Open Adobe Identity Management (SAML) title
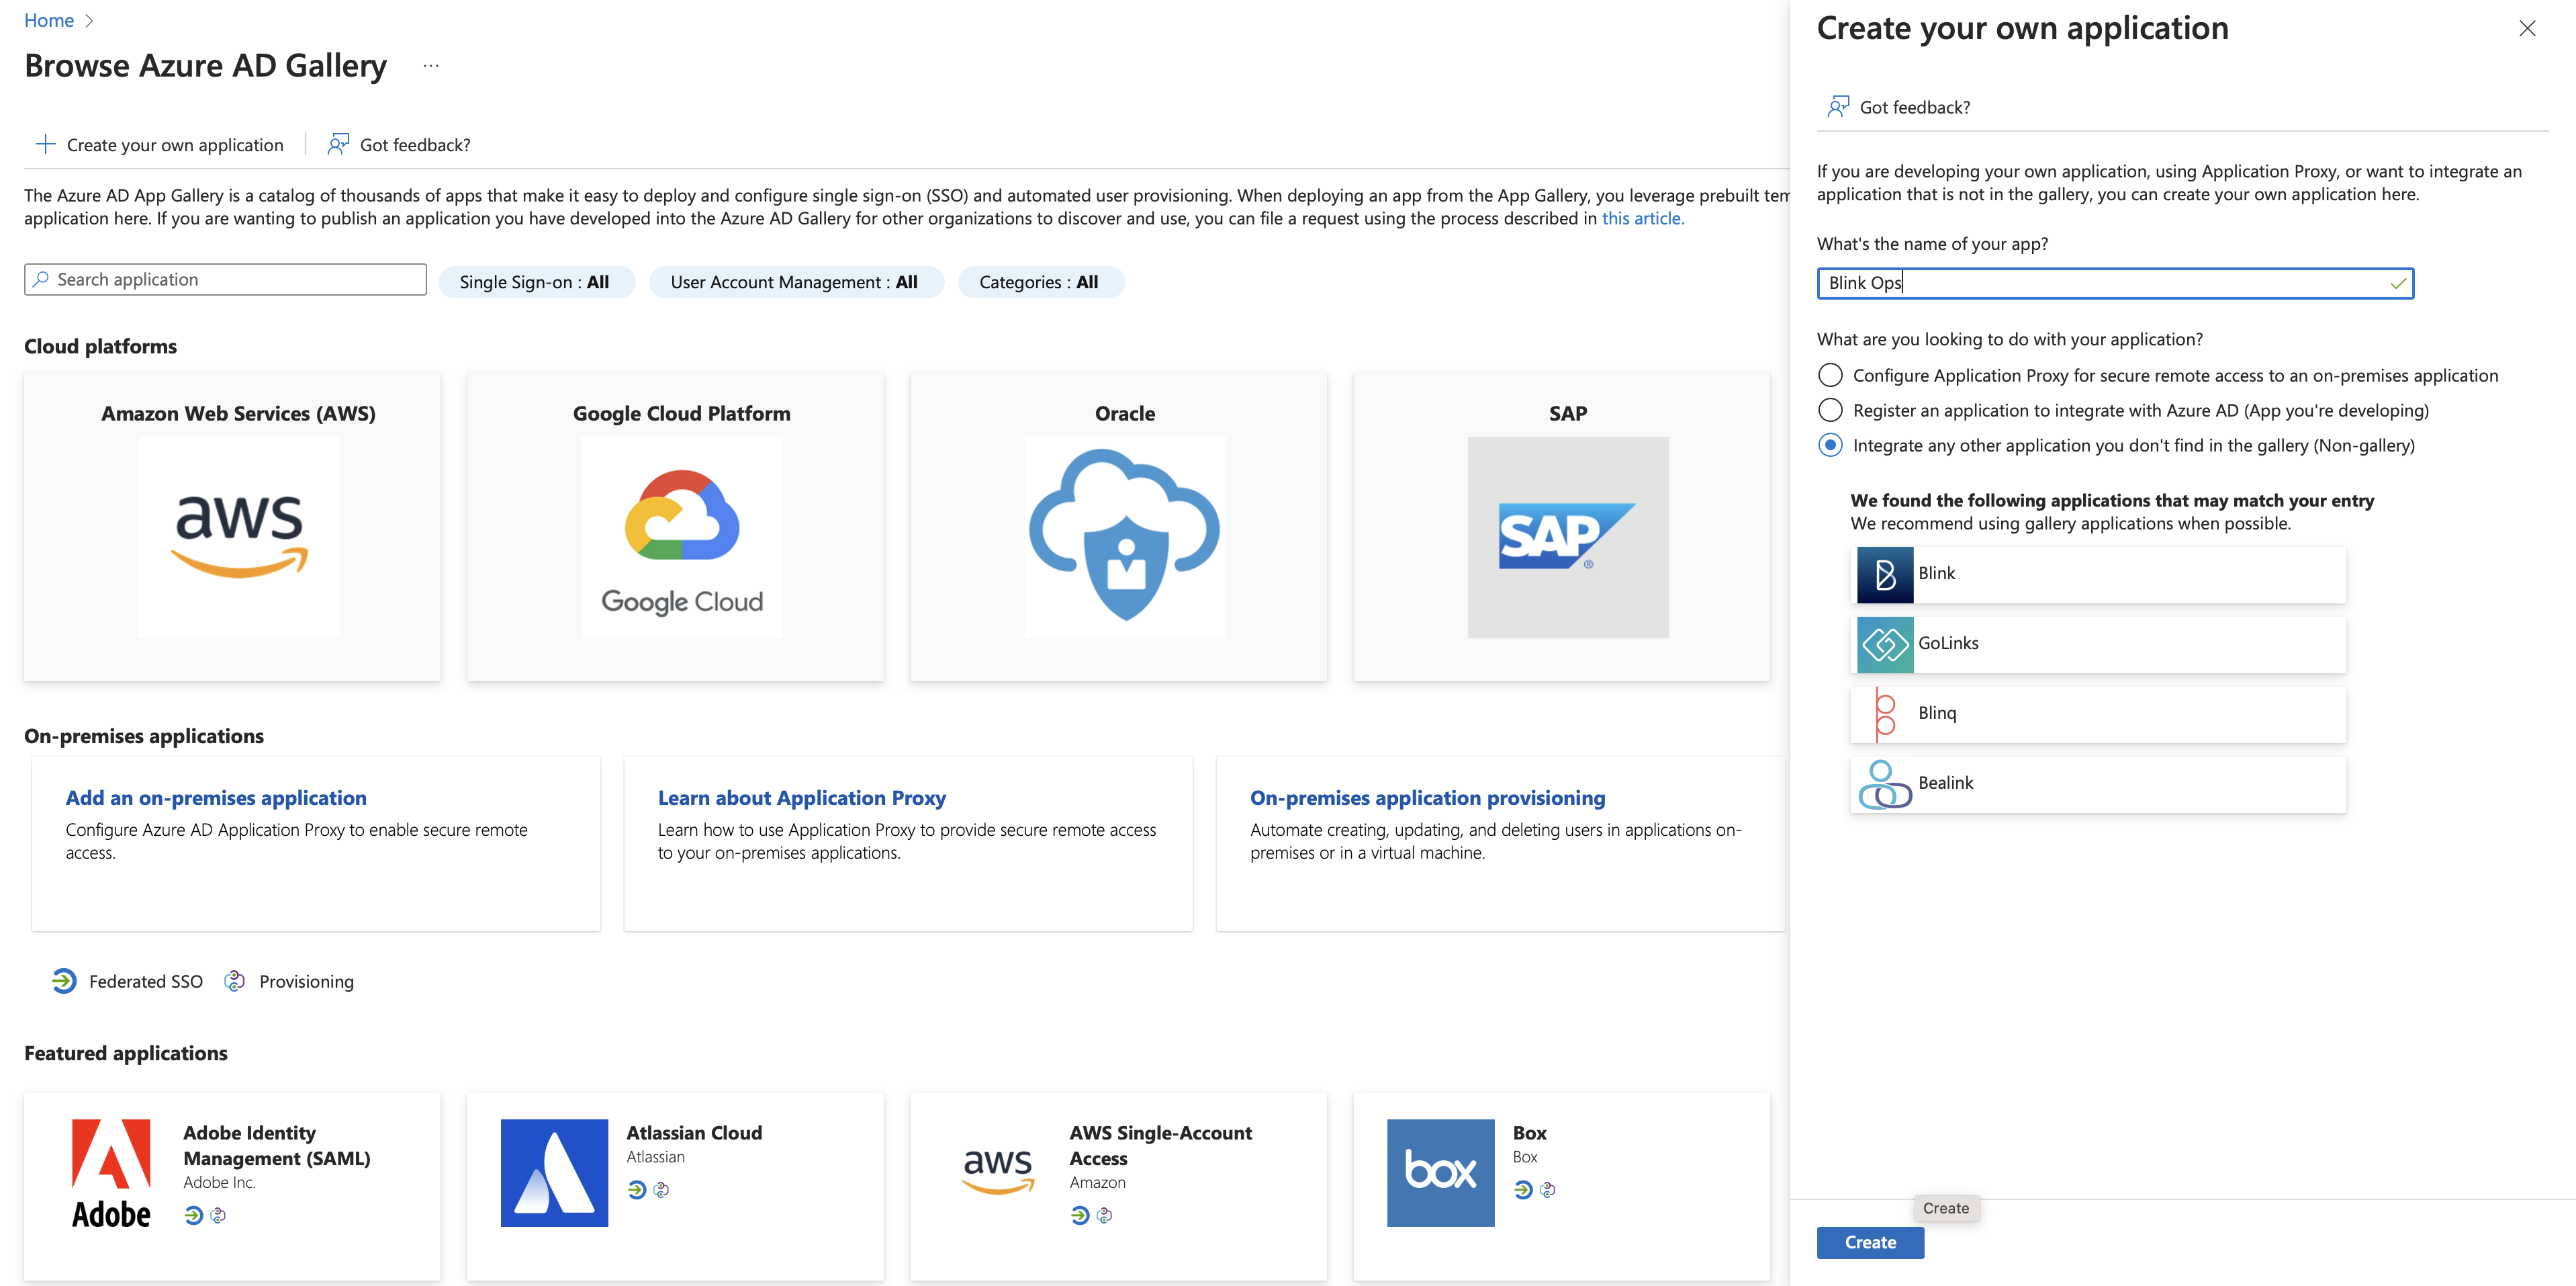 click(x=277, y=1145)
